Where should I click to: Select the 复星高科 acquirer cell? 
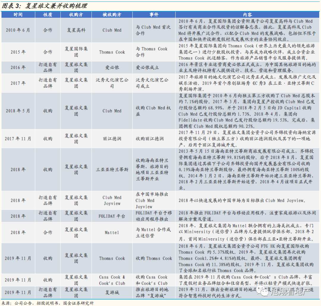[x=76, y=30]
